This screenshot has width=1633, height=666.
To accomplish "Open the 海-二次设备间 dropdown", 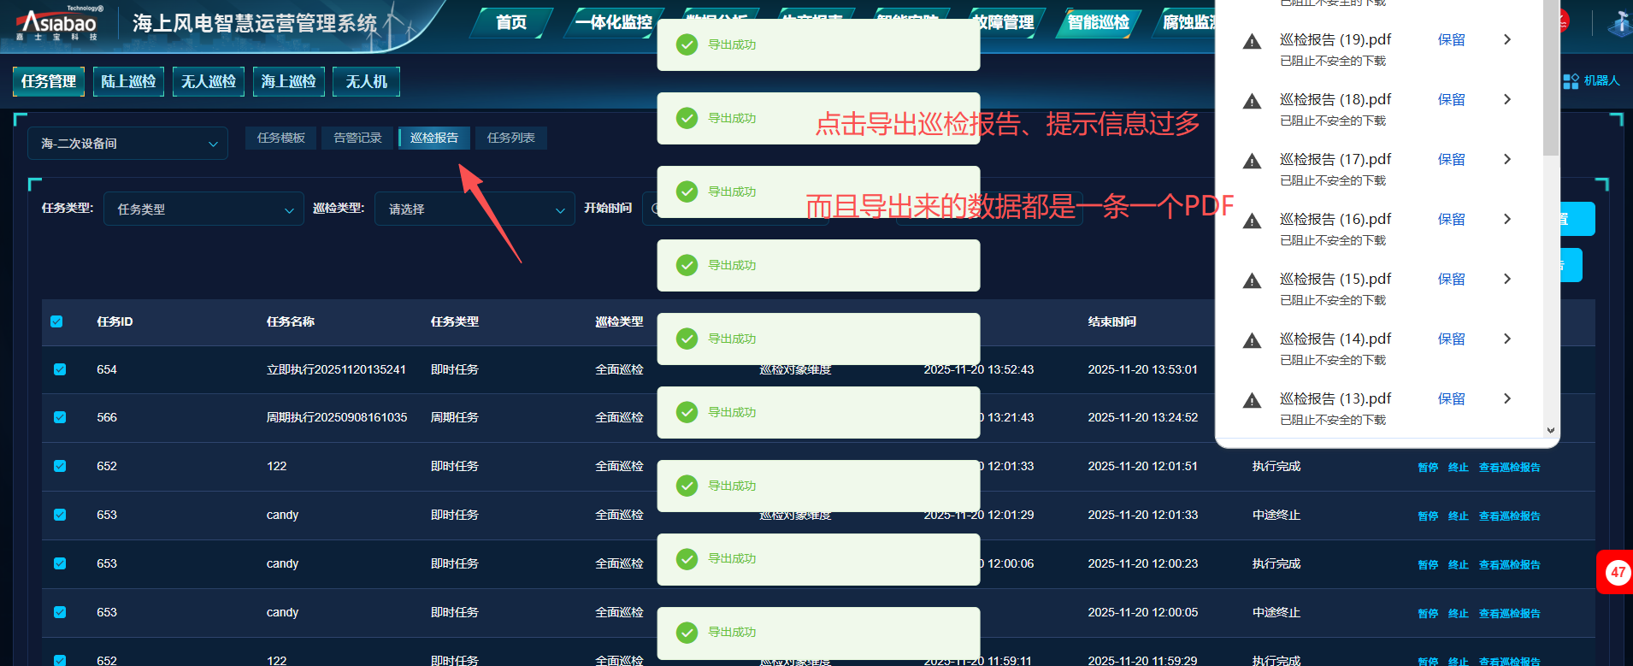I will [128, 144].
